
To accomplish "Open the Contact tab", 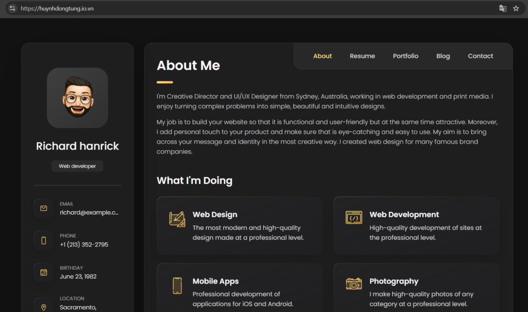I will pos(480,56).
